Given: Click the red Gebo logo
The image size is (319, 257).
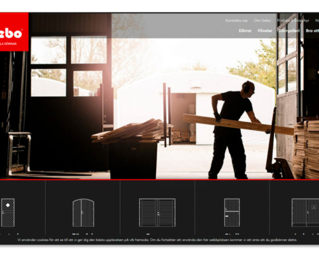Looking at the screenshot, I should click(x=14, y=32).
